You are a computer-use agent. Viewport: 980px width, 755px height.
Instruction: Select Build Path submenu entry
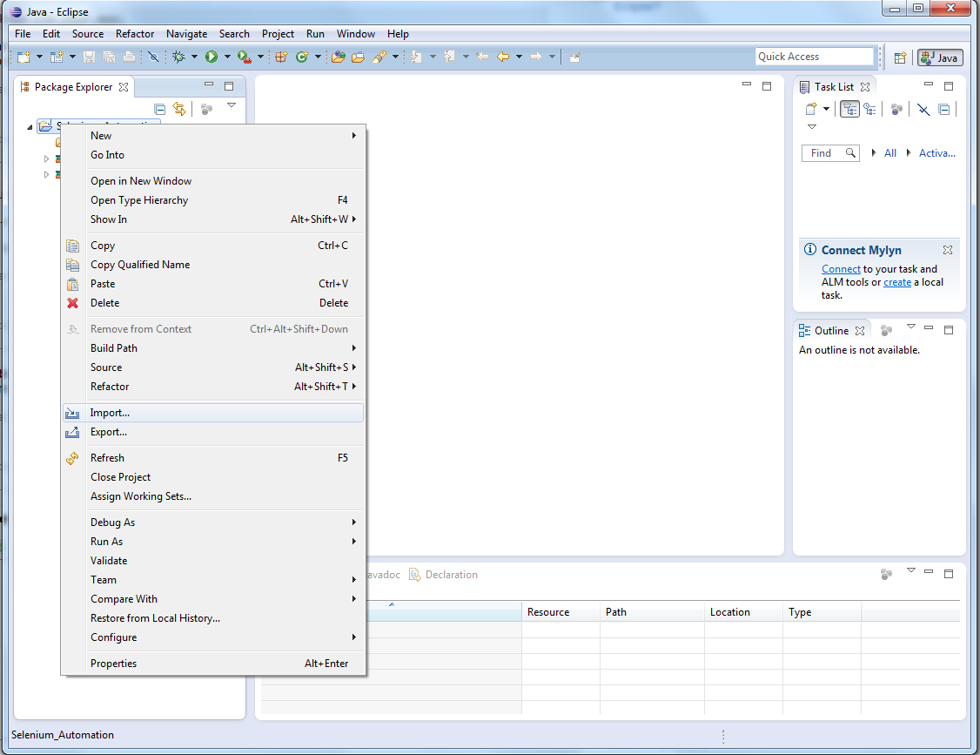coord(213,348)
